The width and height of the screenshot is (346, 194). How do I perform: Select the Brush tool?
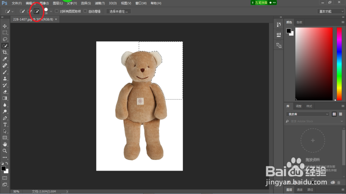[x=4, y=72]
